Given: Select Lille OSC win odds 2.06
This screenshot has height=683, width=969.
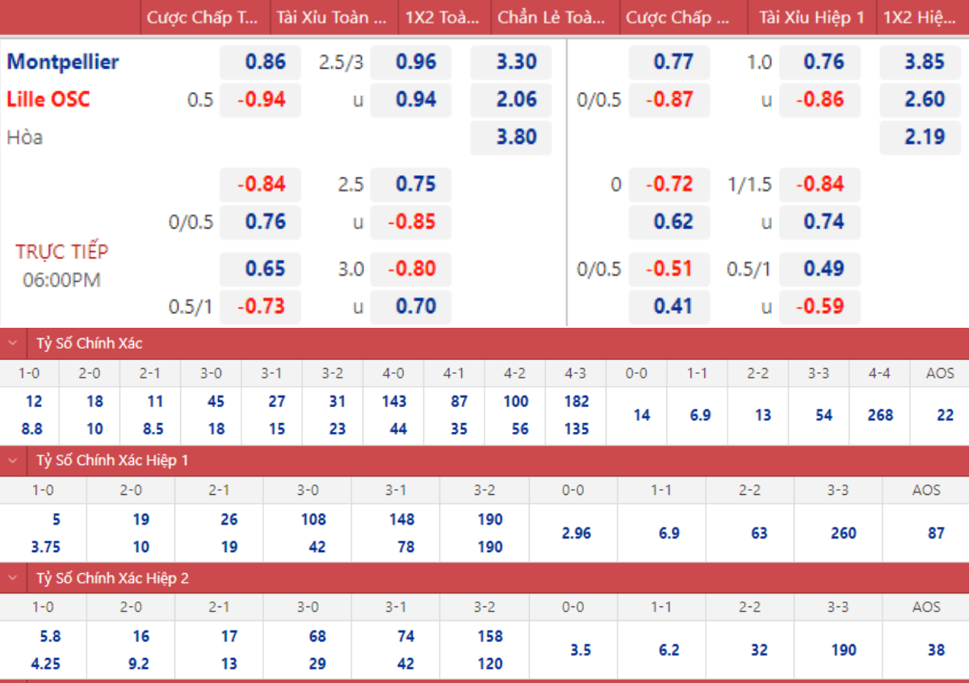Looking at the screenshot, I should 511,100.
